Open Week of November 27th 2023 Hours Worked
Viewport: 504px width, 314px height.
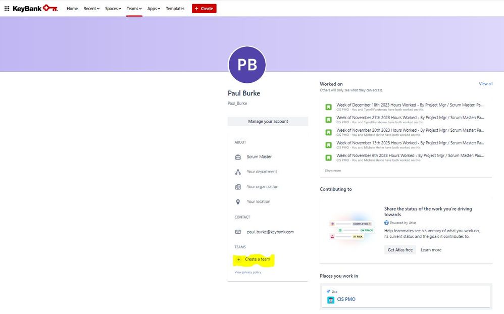click(410, 118)
